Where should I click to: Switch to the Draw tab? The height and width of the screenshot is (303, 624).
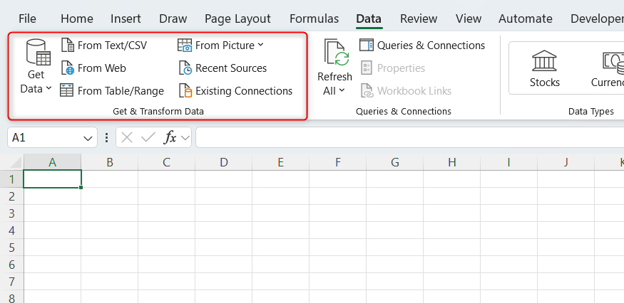click(173, 18)
